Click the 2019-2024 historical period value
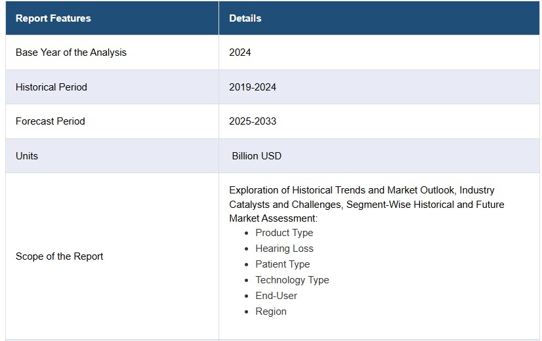The image size is (542, 341). [253, 87]
